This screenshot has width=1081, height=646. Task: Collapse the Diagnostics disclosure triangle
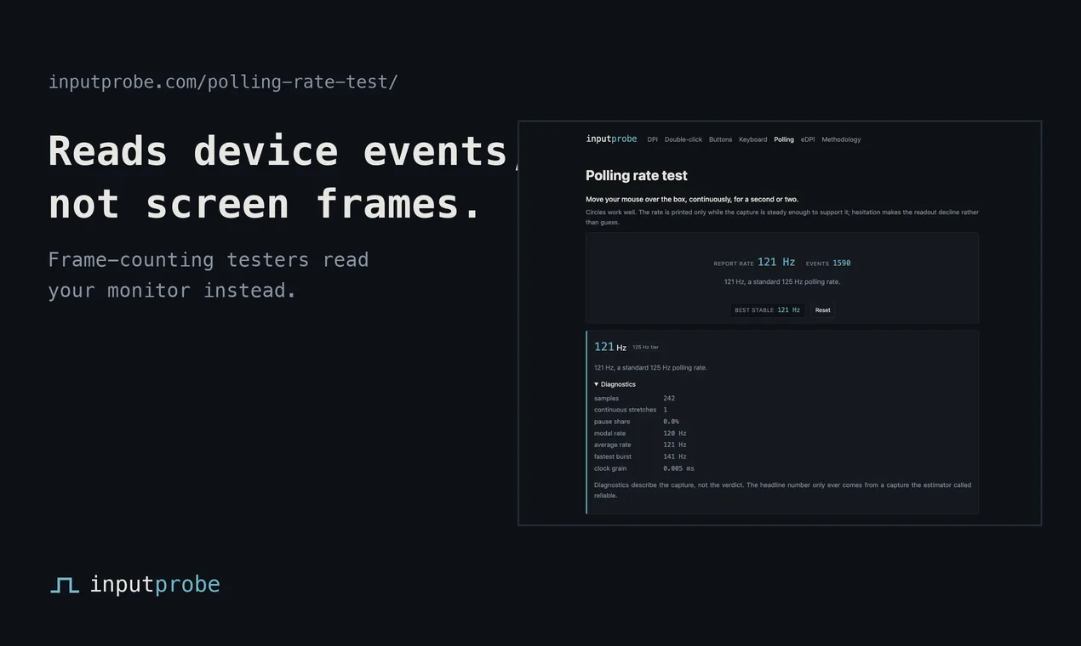click(x=597, y=384)
